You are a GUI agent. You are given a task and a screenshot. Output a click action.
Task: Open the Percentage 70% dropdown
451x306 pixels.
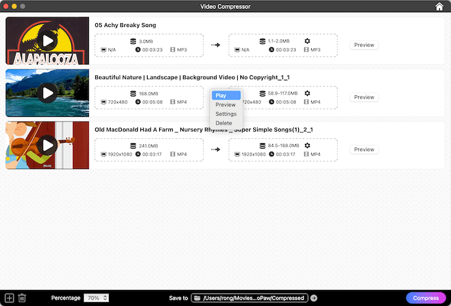(96, 298)
